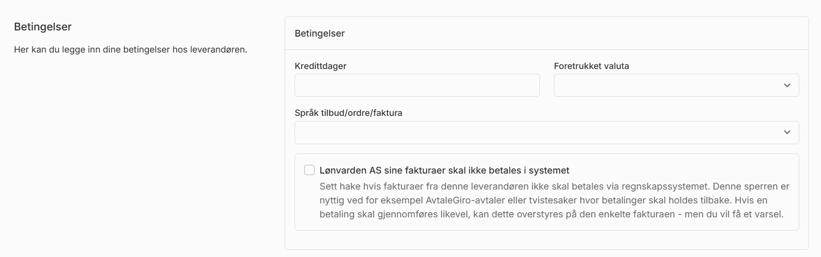This screenshot has height=257, width=821.
Task: Click the Kredittdager field label
Action: (320, 66)
